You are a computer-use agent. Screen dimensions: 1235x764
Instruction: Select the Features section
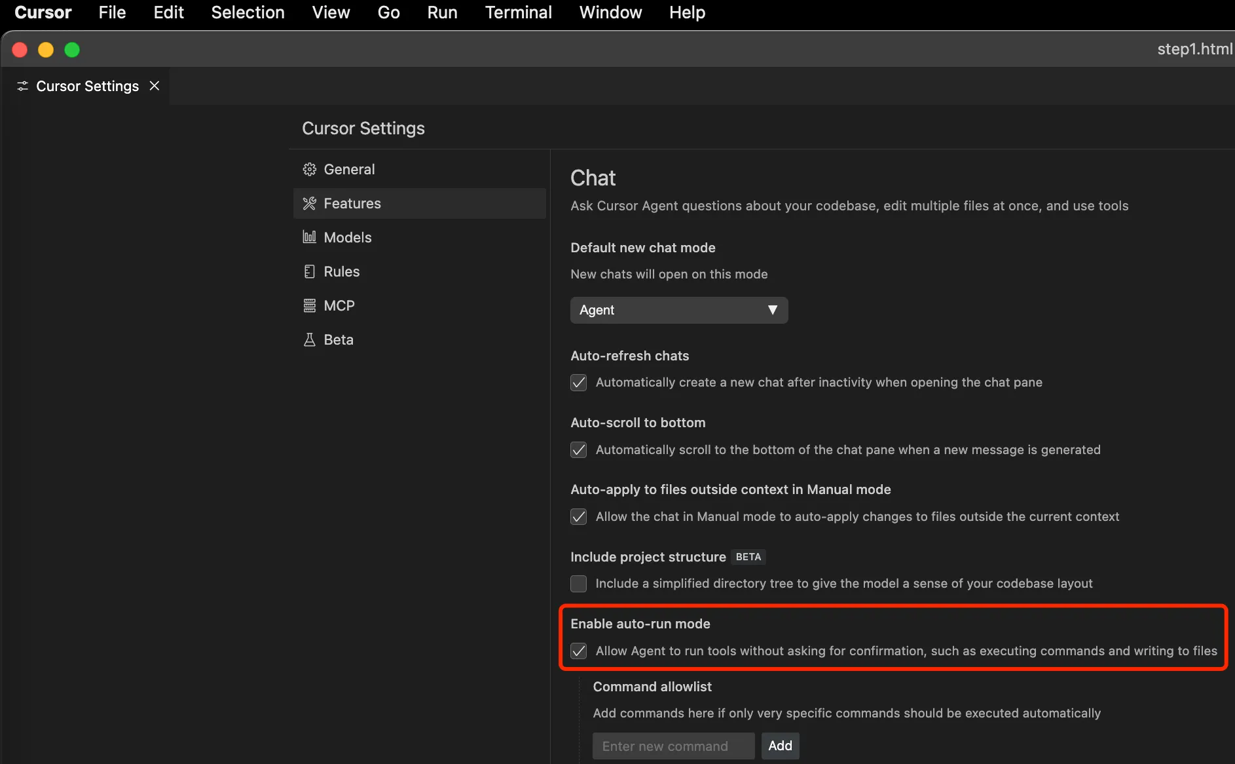pyautogui.click(x=419, y=203)
